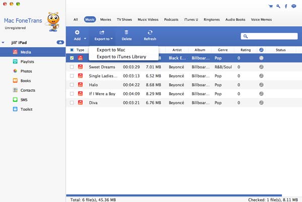The height and width of the screenshot is (202, 302).
Task: Switch to the TV Shows tab
Action: coord(124,20)
